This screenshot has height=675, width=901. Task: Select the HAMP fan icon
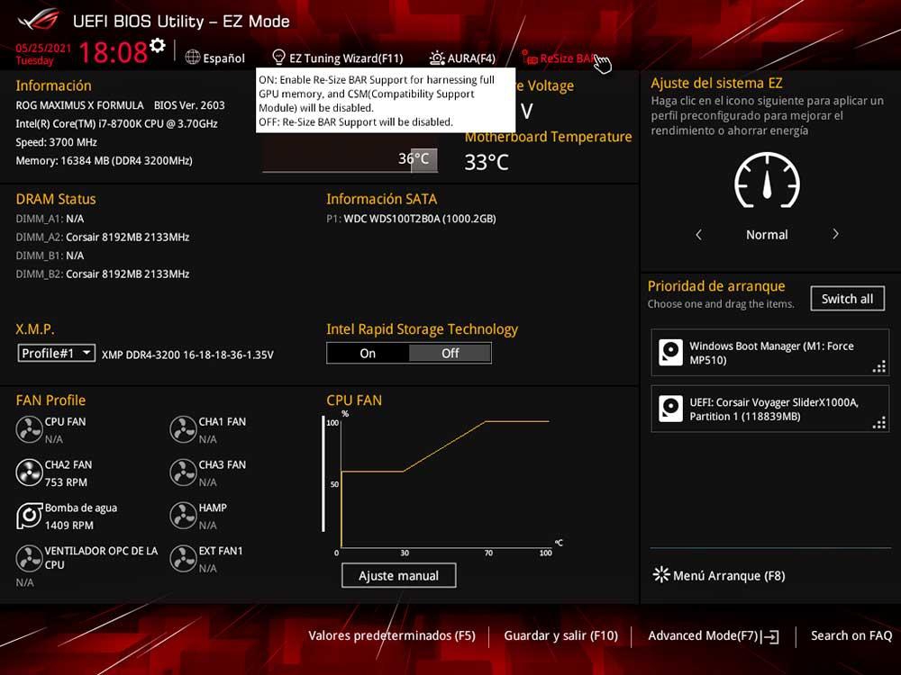(x=183, y=516)
